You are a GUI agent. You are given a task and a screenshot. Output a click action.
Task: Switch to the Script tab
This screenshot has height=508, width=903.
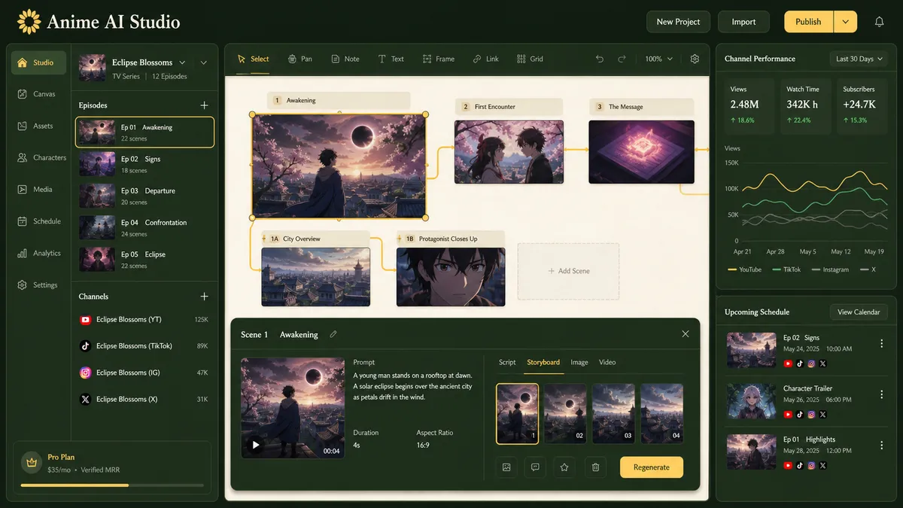[507, 362]
